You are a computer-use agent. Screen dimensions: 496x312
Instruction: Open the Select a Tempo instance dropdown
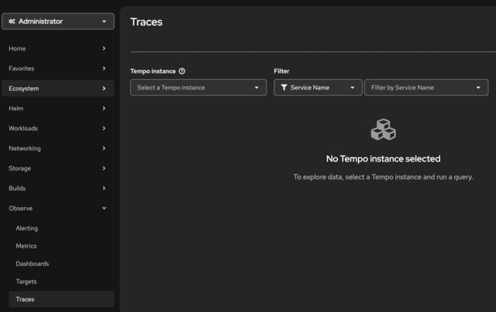click(198, 88)
